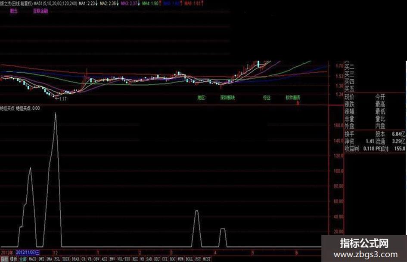407x262 pixels.
Task: Click the MA51(5,10,20,60,120,240) parameter label
Action: pos(55,3)
